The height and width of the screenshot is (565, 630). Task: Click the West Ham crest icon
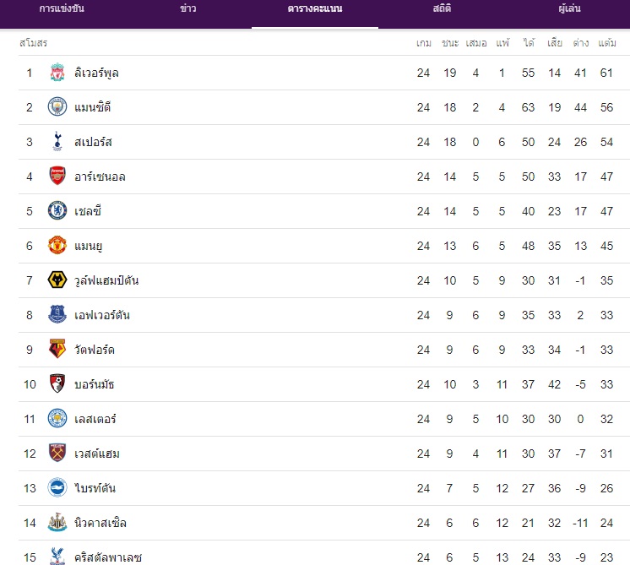click(x=57, y=454)
